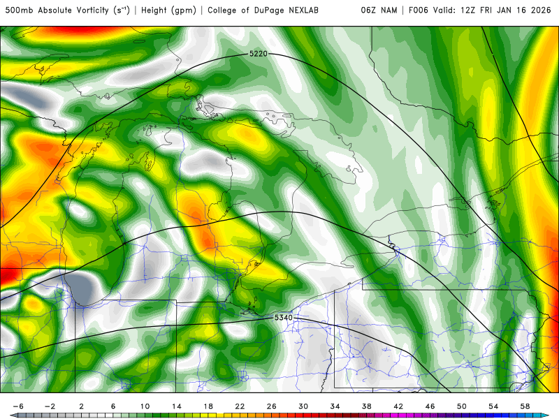This screenshot has height=419, width=559.
Task: Click the 2 value on the color scale
Action: (x=82, y=406)
